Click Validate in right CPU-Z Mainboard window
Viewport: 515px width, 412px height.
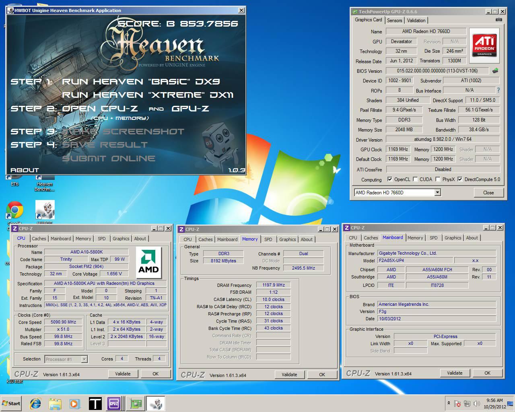[455, 373]
